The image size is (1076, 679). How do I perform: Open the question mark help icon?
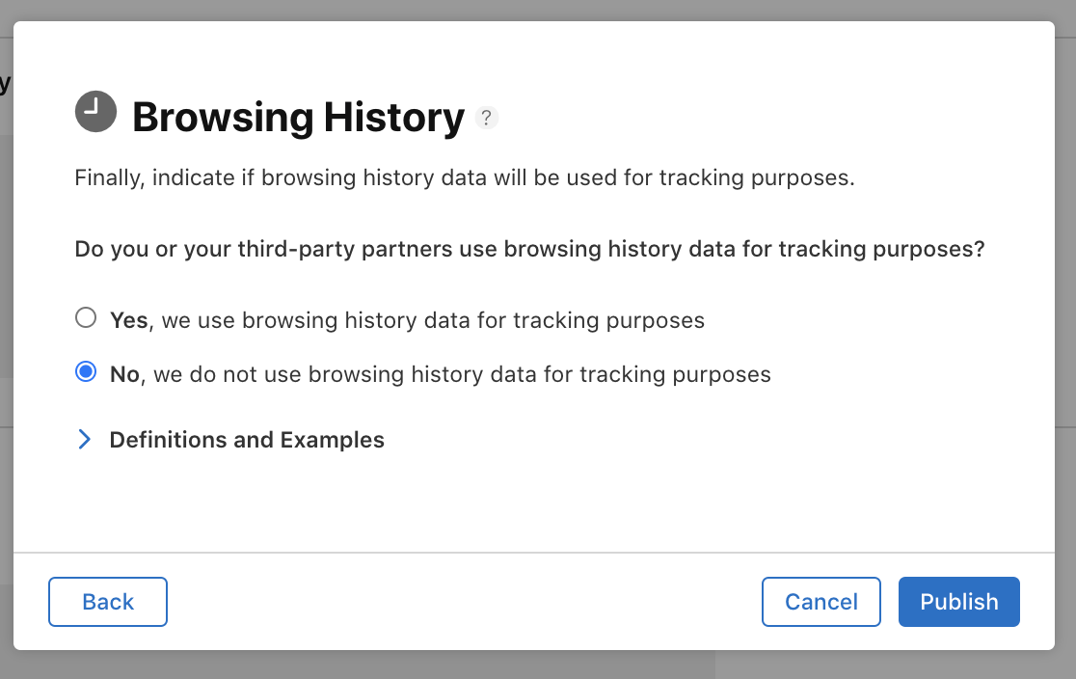point(487,118)
